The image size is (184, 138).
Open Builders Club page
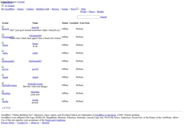(43, 9)
